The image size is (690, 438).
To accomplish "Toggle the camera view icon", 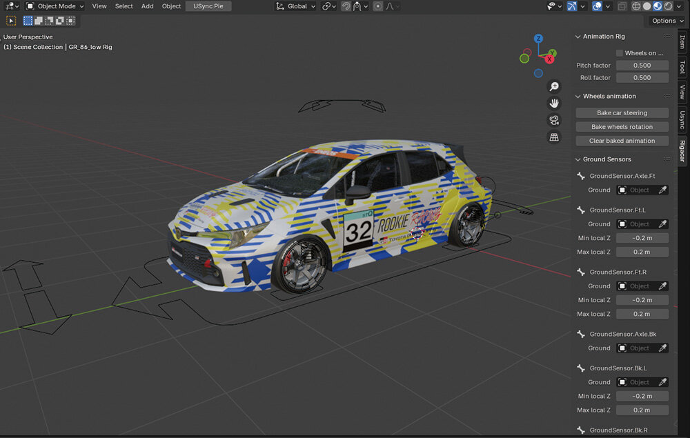I will click(x=554, y=120).
